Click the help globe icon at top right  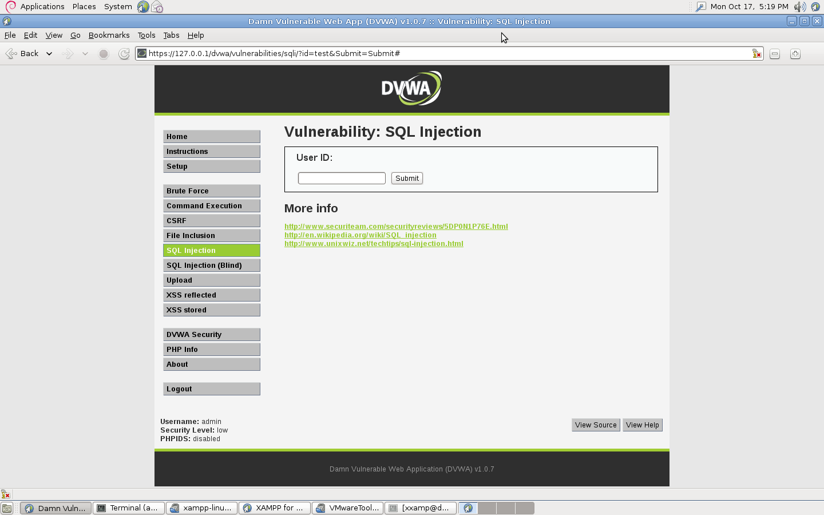pos(815,7)
